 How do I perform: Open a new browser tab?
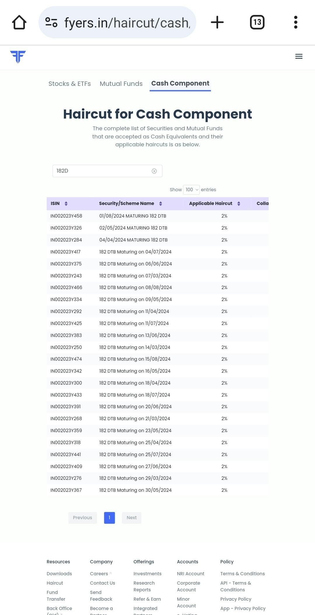tap(217, 22)
